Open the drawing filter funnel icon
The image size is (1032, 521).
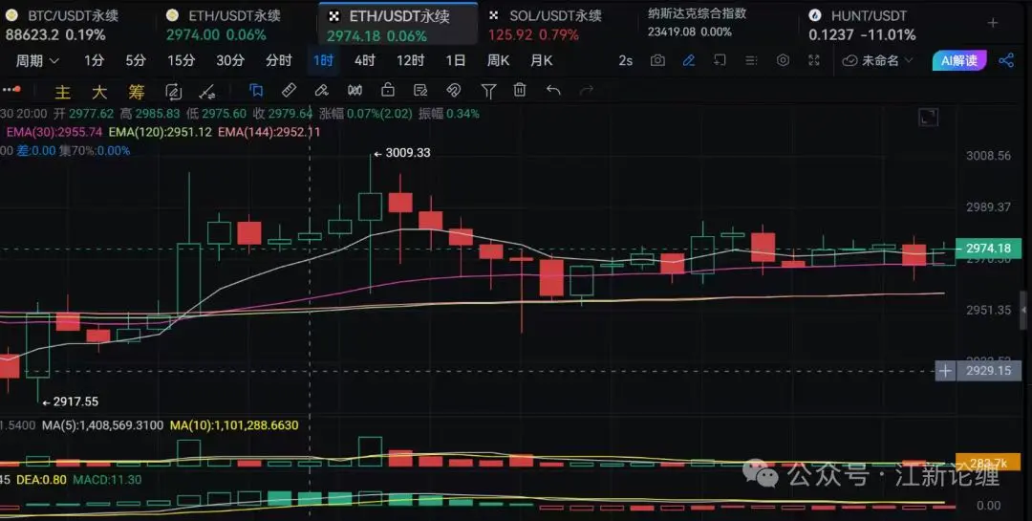click(x=488, y=91)
